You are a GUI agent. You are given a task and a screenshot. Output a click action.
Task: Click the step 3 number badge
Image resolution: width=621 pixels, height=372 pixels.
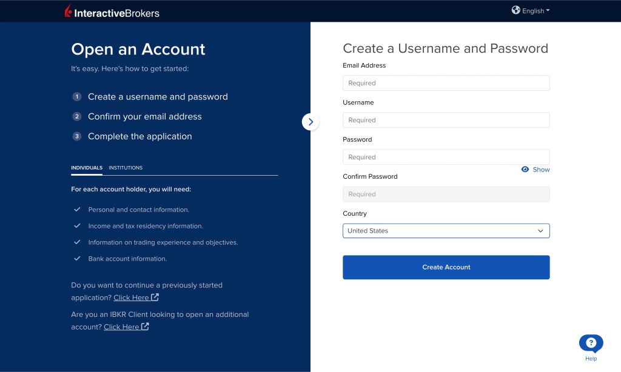[77, 136]
